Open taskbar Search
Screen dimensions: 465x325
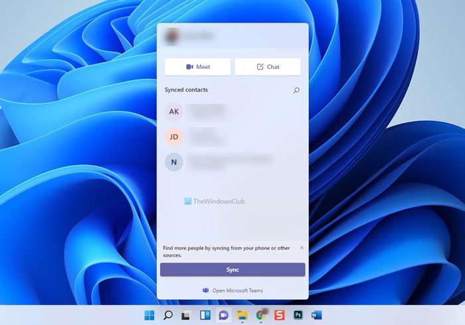coord(168,315)
